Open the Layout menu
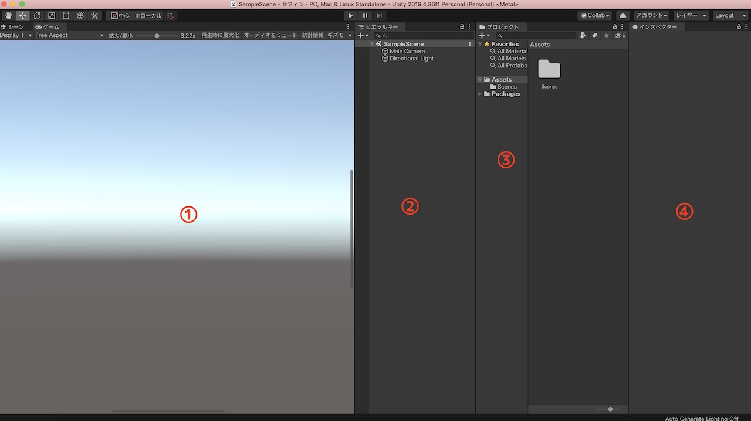The height and width of the screenshot is (421, 751). pos(729,15)
